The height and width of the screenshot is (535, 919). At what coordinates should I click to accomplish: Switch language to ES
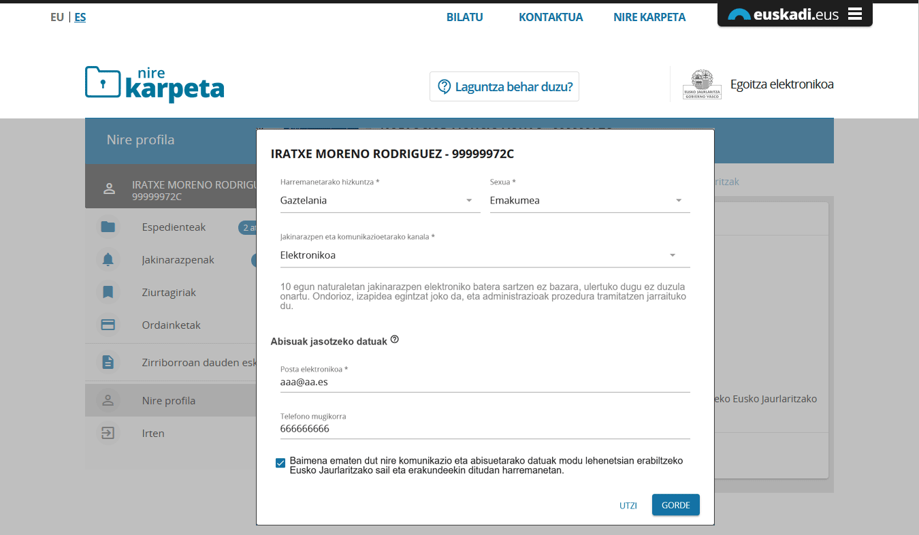click(x=80, y=18)
